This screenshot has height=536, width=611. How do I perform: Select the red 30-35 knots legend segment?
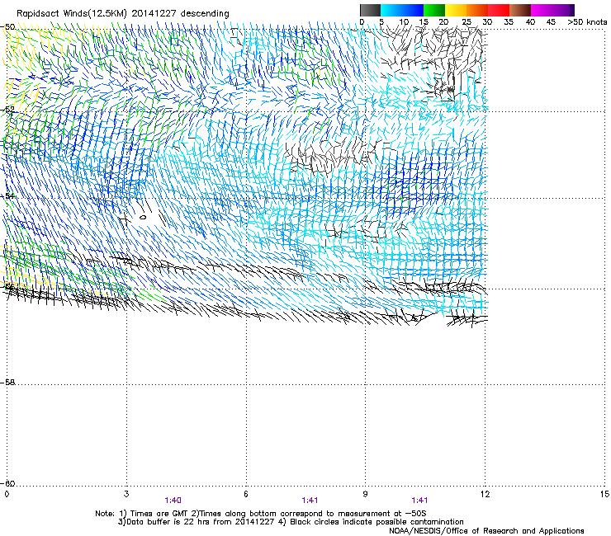(x=499, y=10)
